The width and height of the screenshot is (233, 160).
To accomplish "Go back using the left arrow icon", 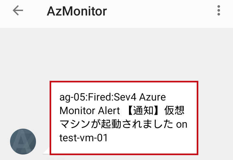I will [18, 10].
